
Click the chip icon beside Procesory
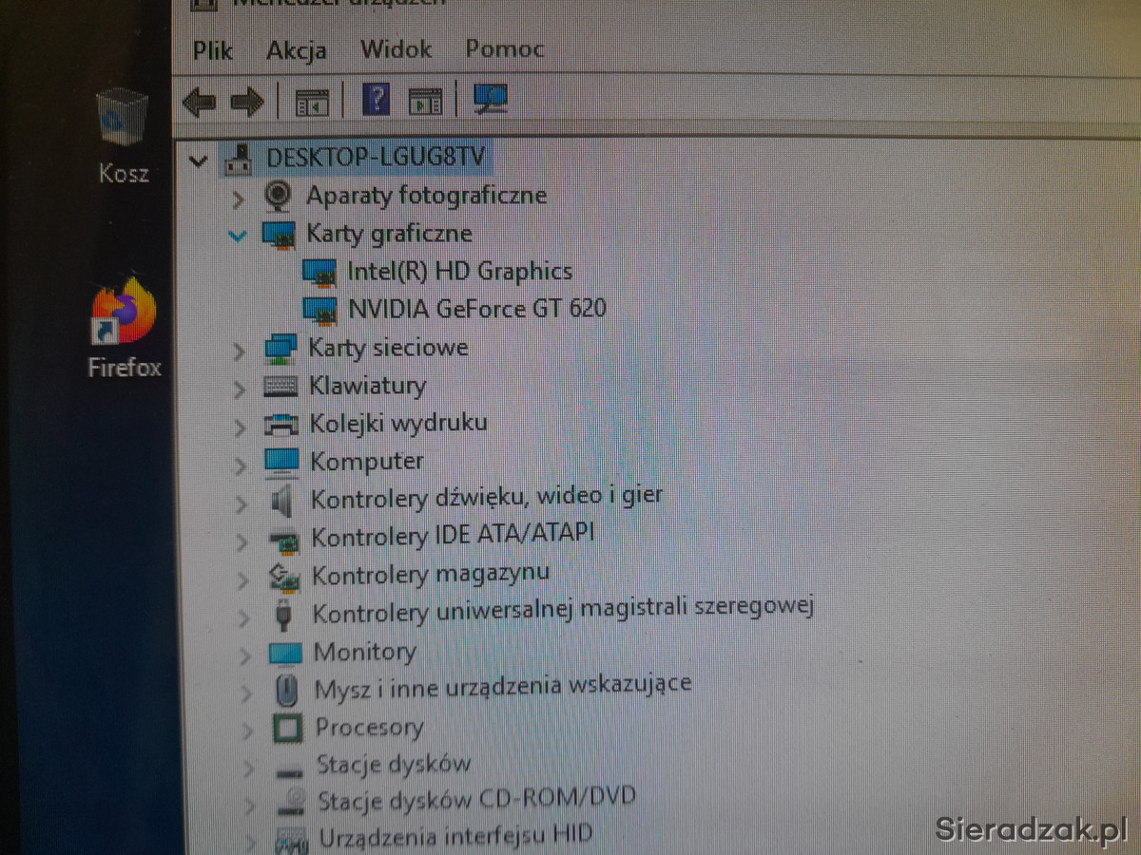click(x=287, y=730)
